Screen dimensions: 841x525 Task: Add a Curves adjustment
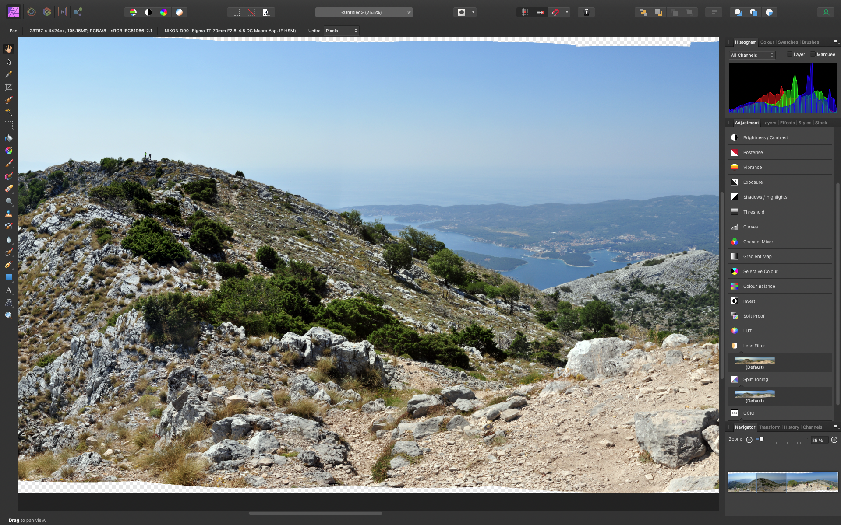point(750,227)
